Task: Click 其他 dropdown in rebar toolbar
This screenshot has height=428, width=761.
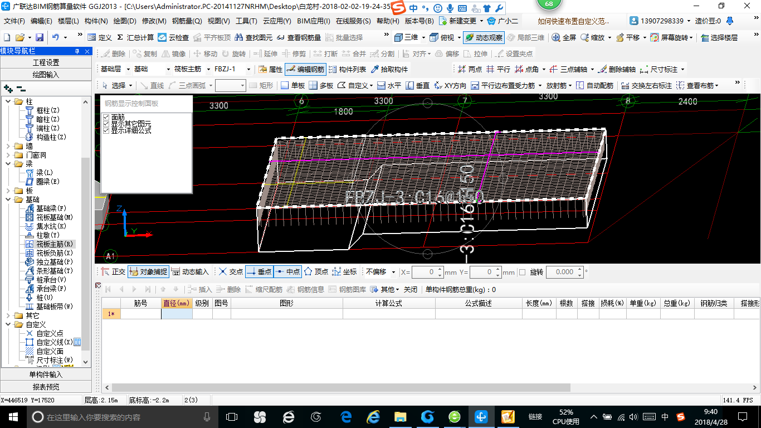Action: pos(385,289)
